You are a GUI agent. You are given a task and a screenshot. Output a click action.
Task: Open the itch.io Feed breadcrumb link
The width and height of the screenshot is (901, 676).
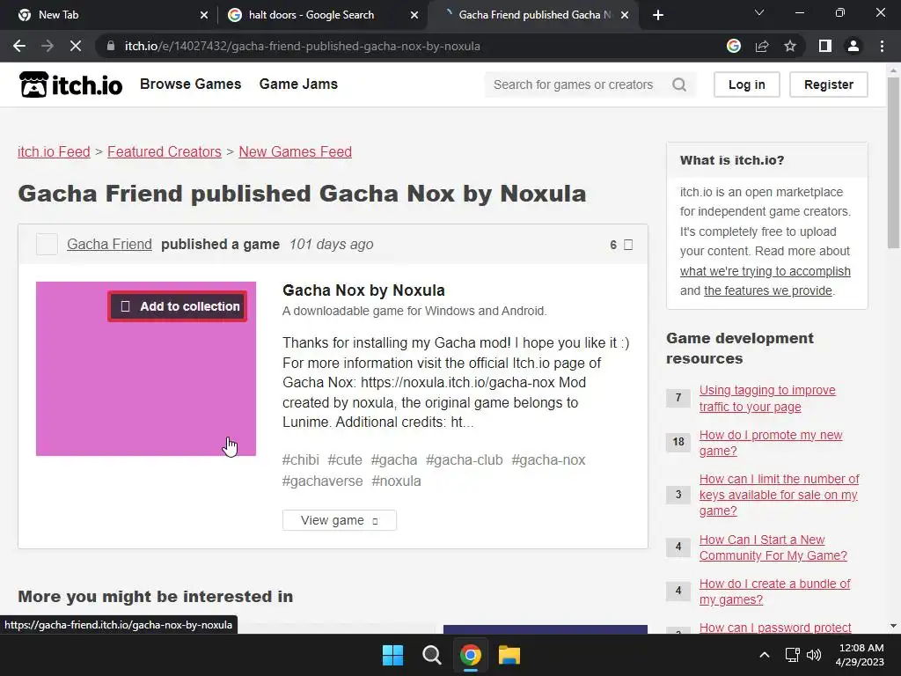54,151
